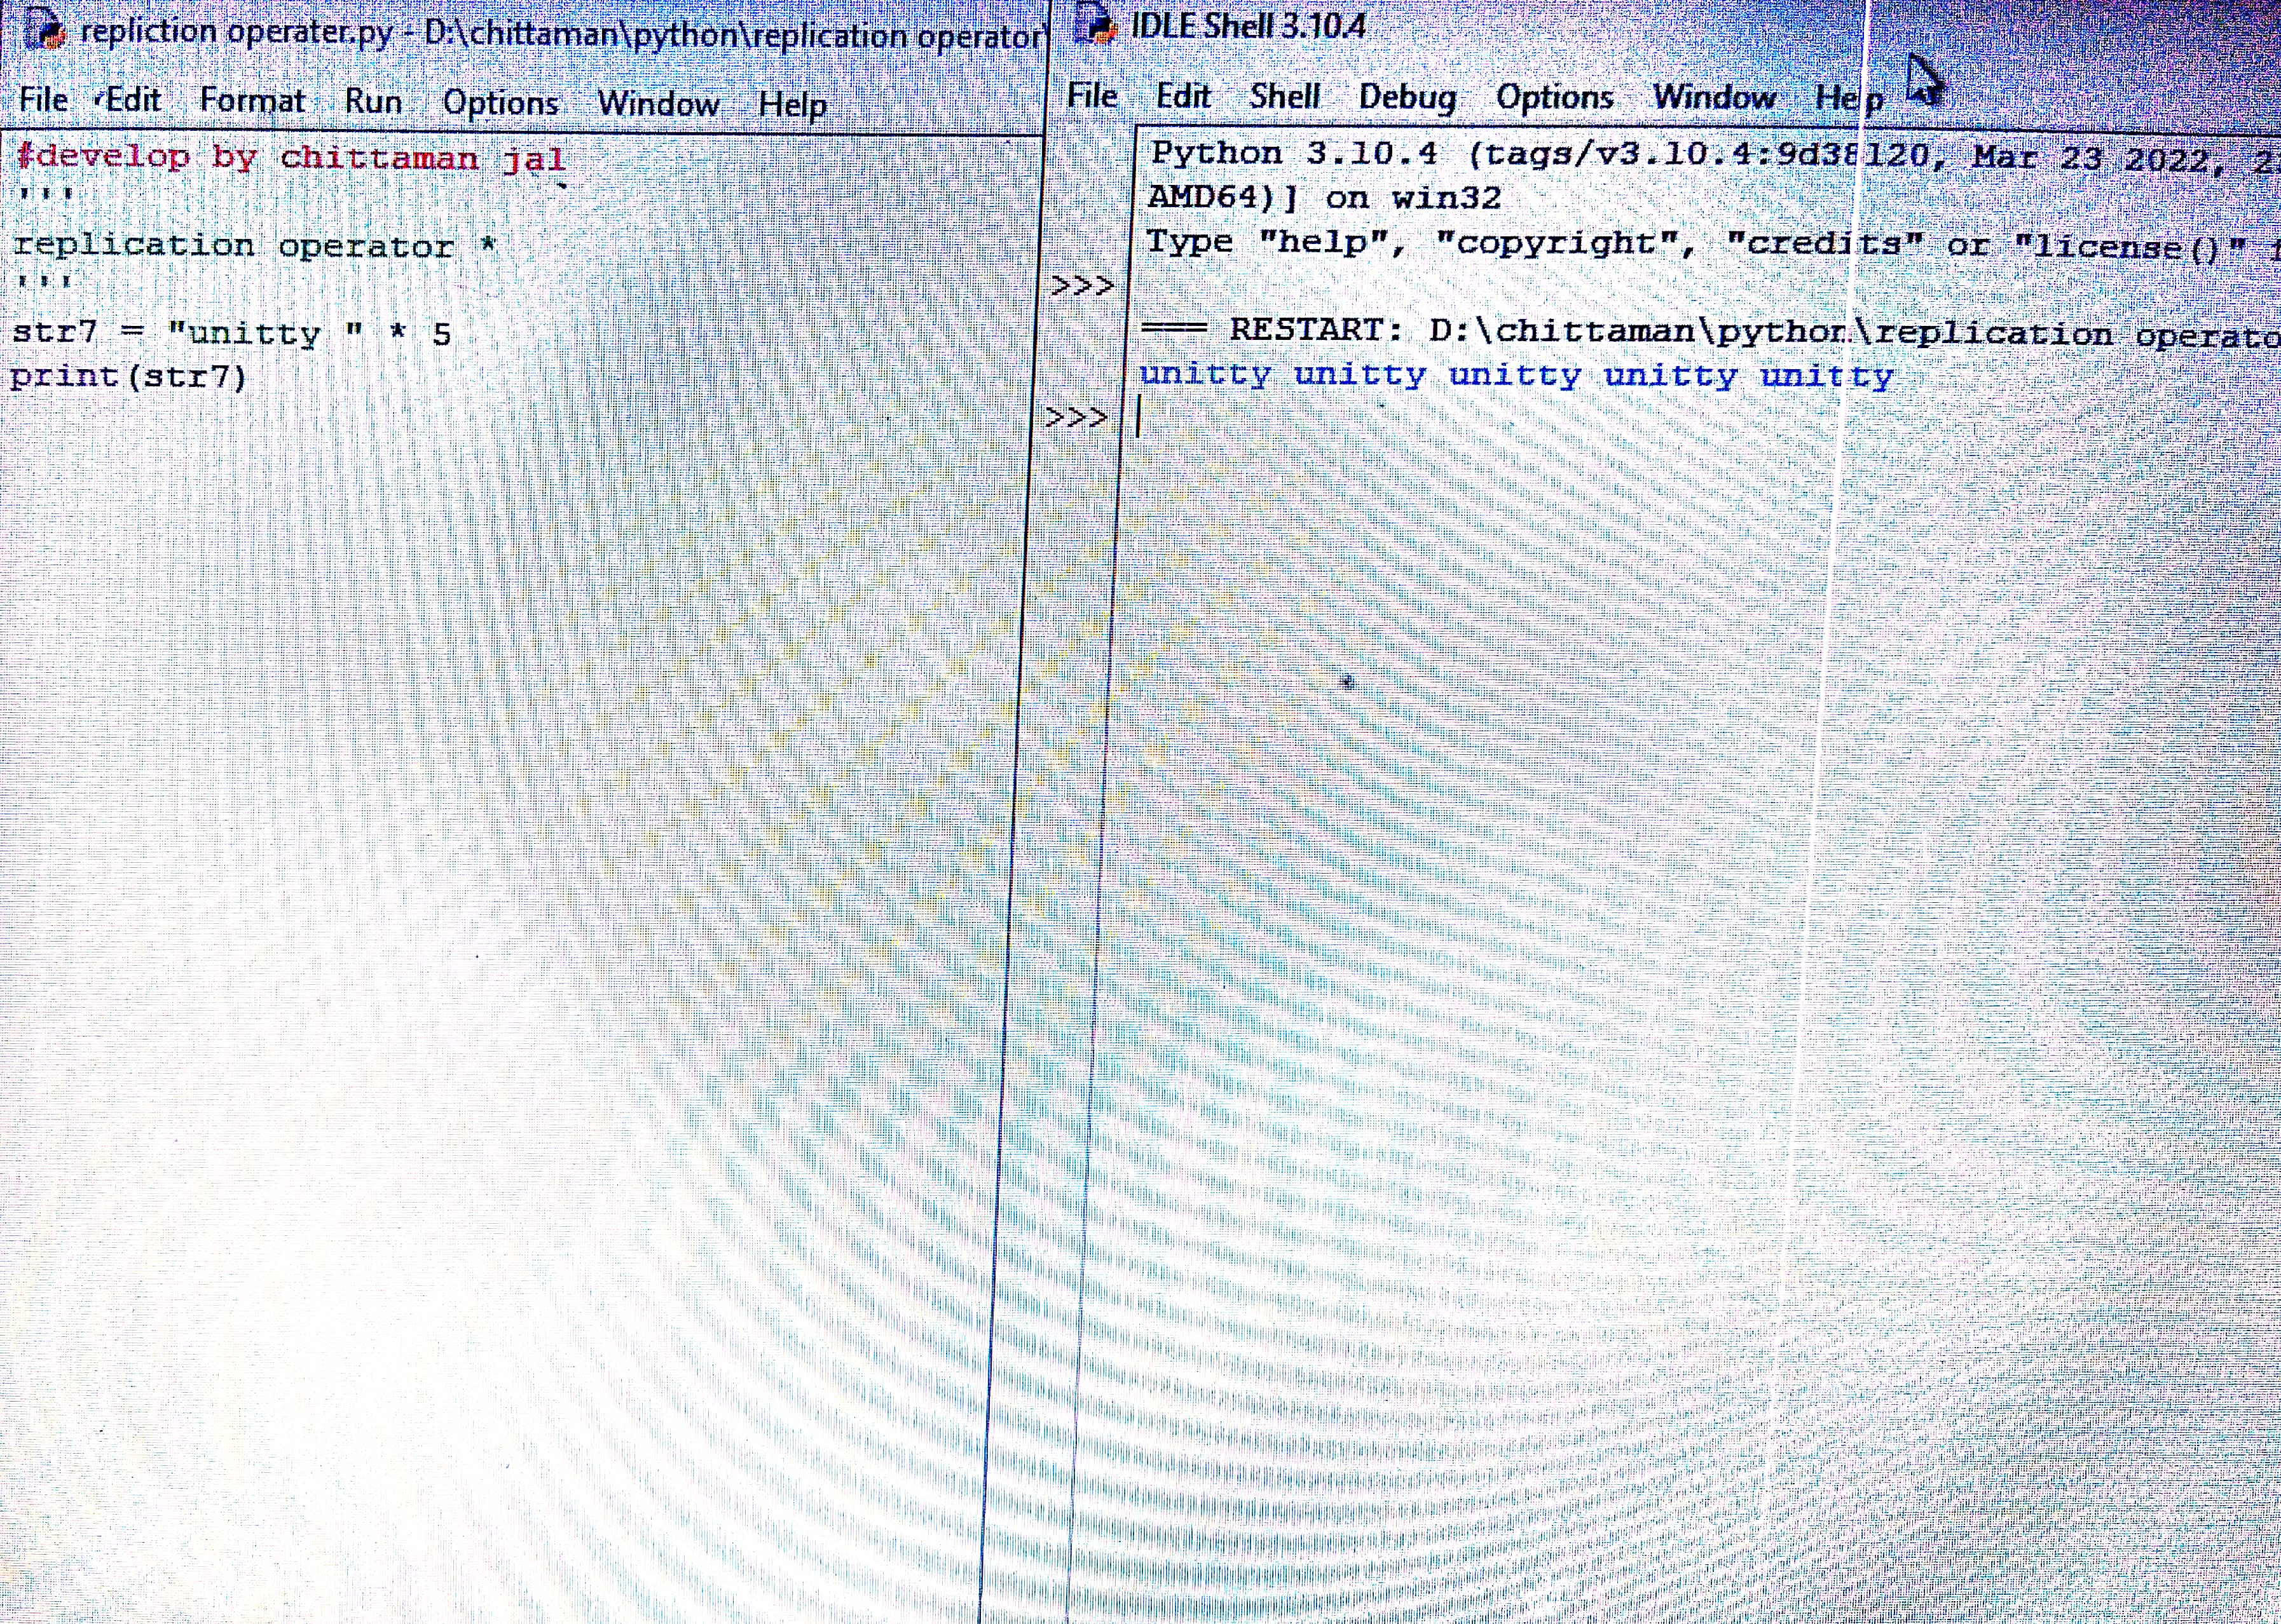Open the shell Options menu
2281x1624 pixels.
click(1554, 97)
